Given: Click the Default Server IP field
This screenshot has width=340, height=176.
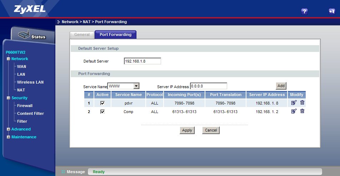Looking at the screenshot, I should coord(142,61).
